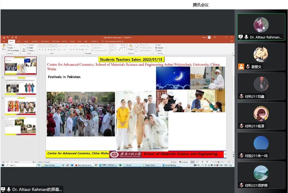Open the Select dropdown in the Editing group
The width and height of the screenshot is (288, 193).
[x=159, y=51]
